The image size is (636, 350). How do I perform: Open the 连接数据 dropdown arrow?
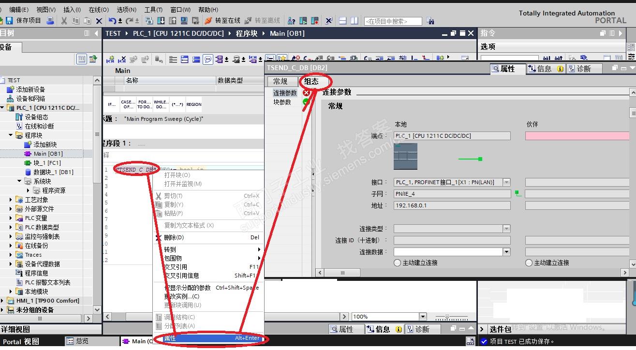click(506, 252)
